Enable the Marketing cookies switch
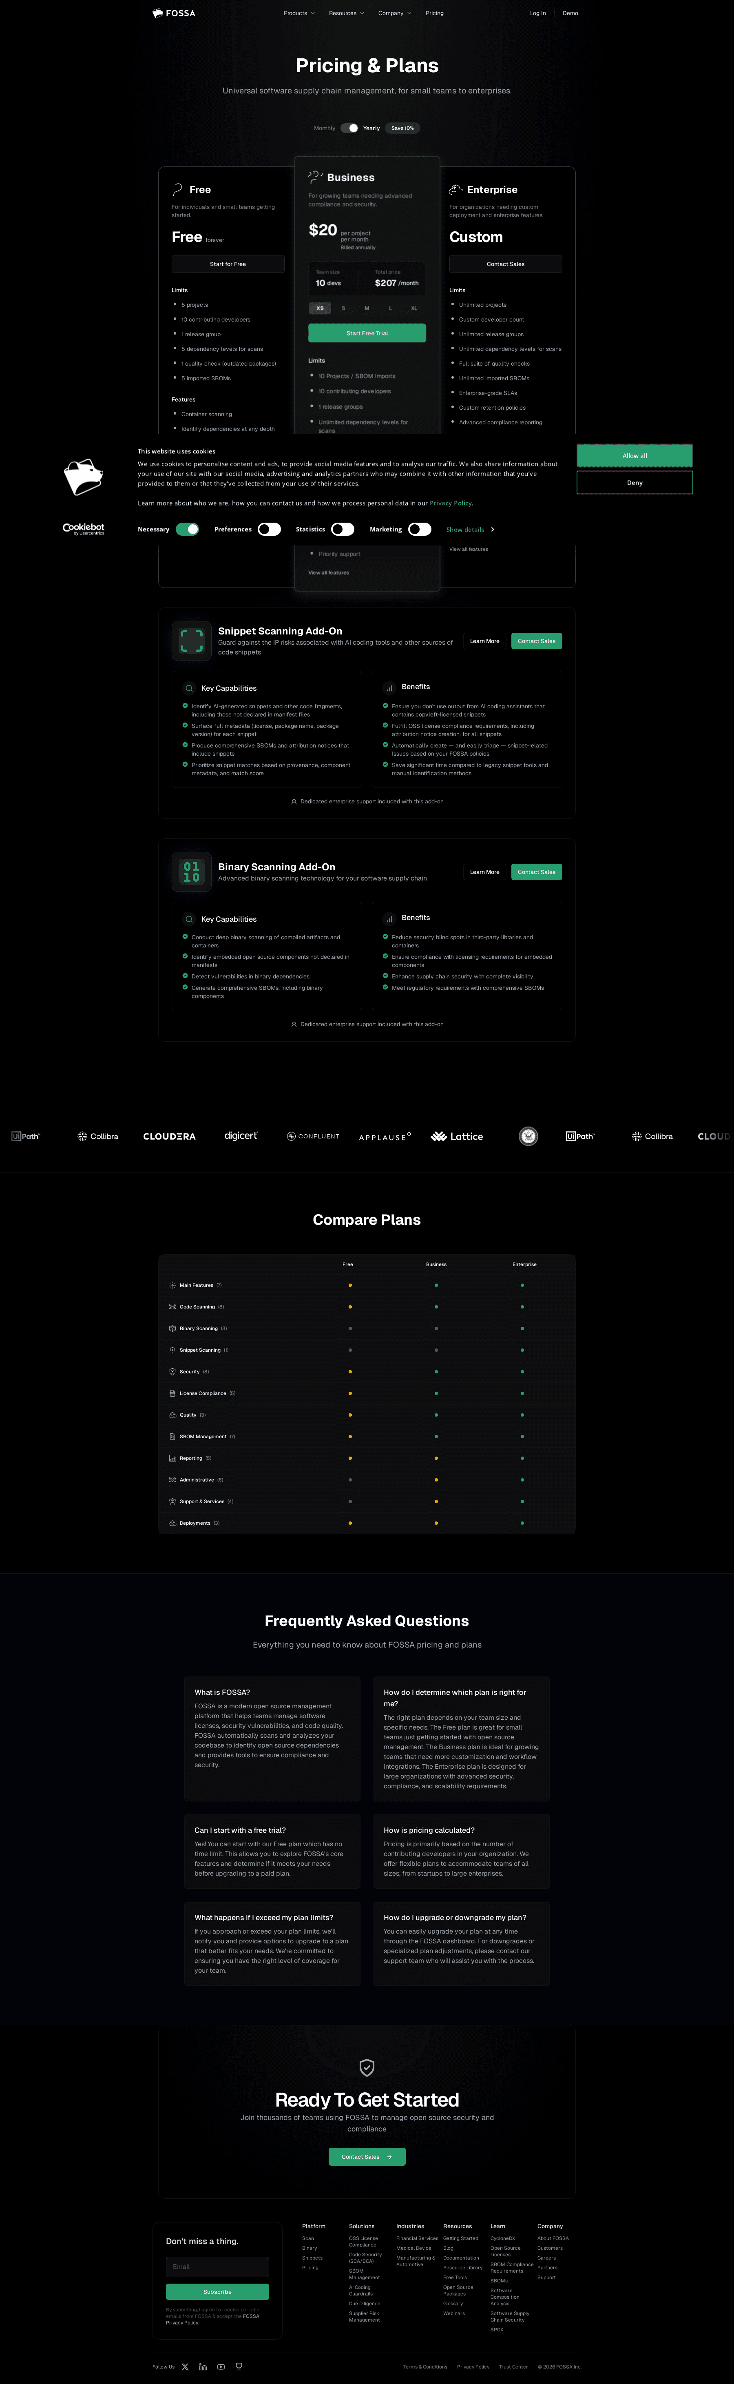The width and height of the screenshot is (734, 2384). tap(420, 529)
